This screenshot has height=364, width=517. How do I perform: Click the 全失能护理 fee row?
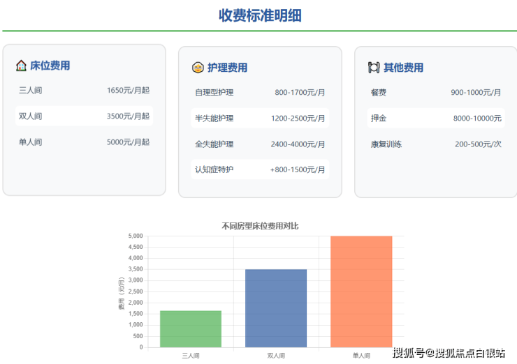260,144
